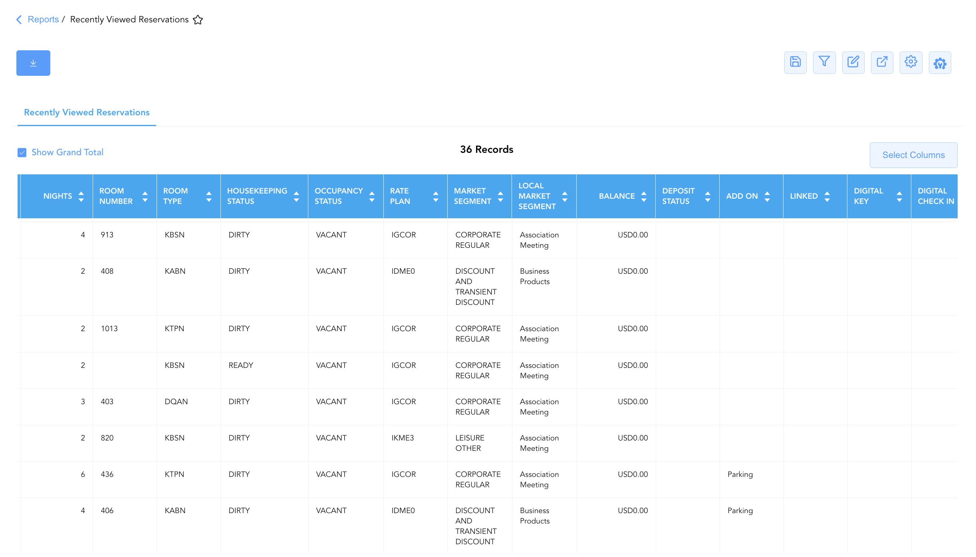Go to Reports breadcrumb link

(x=43, y=20)
